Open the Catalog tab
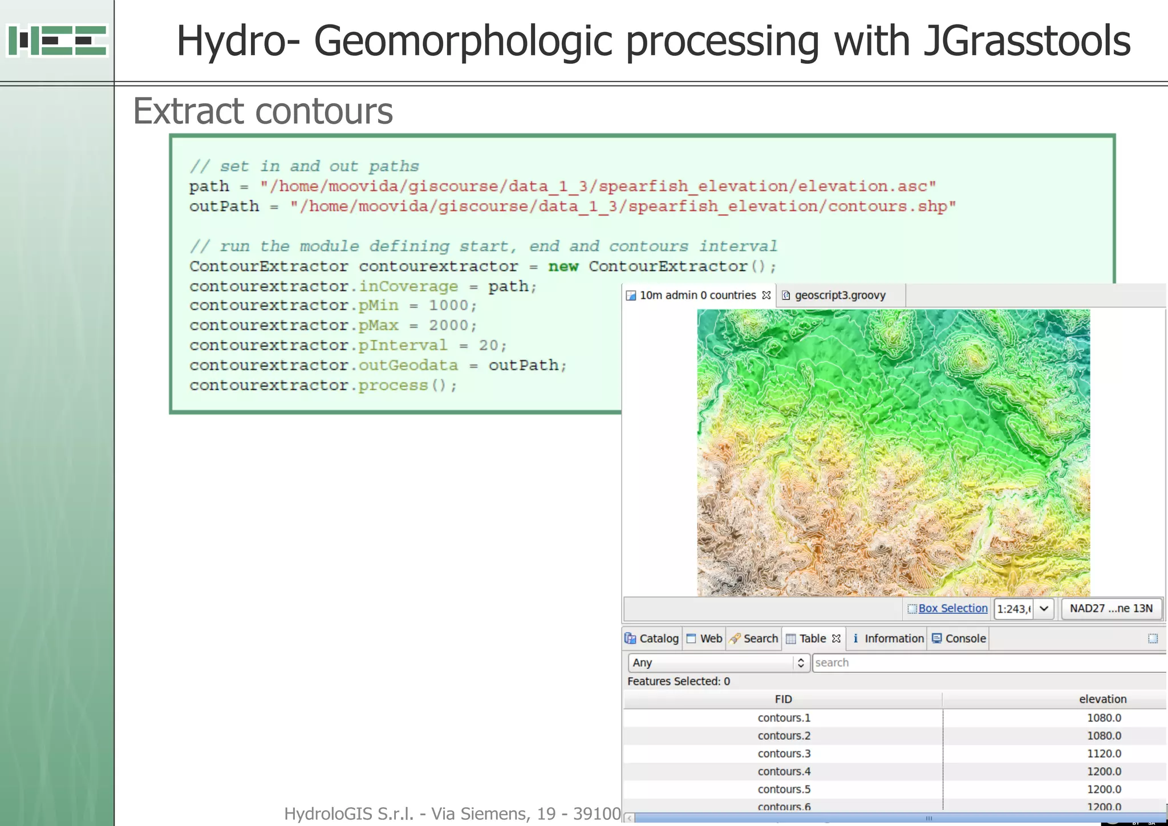 [x=652, y=638]
